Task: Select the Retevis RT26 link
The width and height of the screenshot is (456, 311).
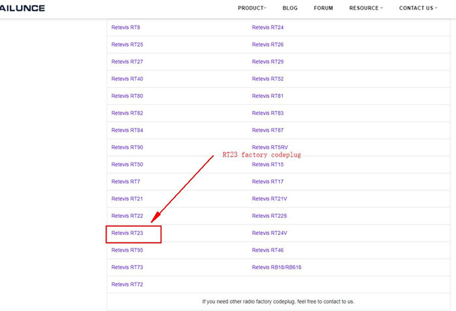Action: [x=268, y=44]
